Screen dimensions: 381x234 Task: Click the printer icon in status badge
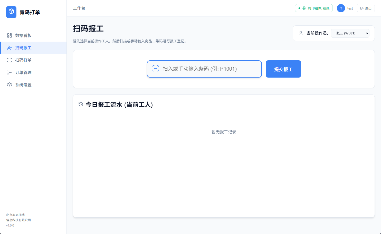304,8
